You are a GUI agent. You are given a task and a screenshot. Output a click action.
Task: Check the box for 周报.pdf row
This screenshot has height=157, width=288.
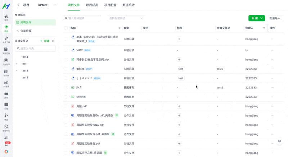66,106
